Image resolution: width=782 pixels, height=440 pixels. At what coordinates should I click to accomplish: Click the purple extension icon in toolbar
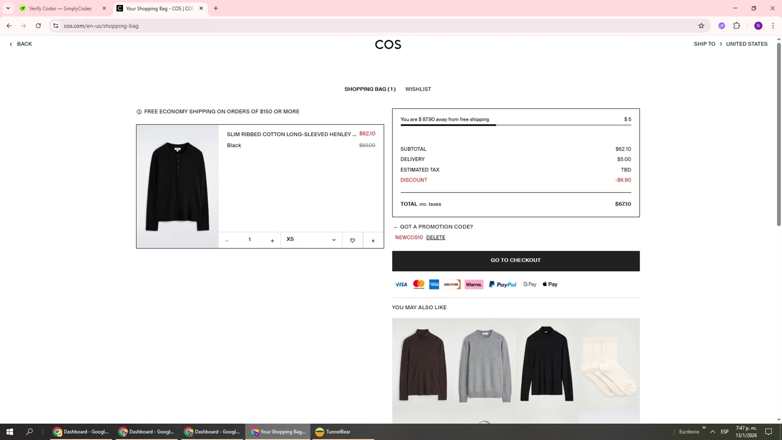click(722, 26)
